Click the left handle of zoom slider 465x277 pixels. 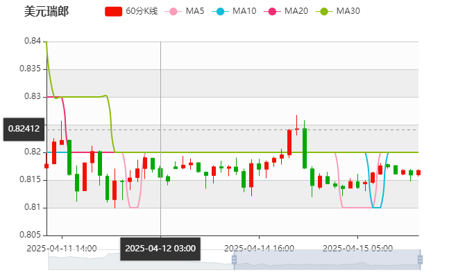click(x=234, y=260)
